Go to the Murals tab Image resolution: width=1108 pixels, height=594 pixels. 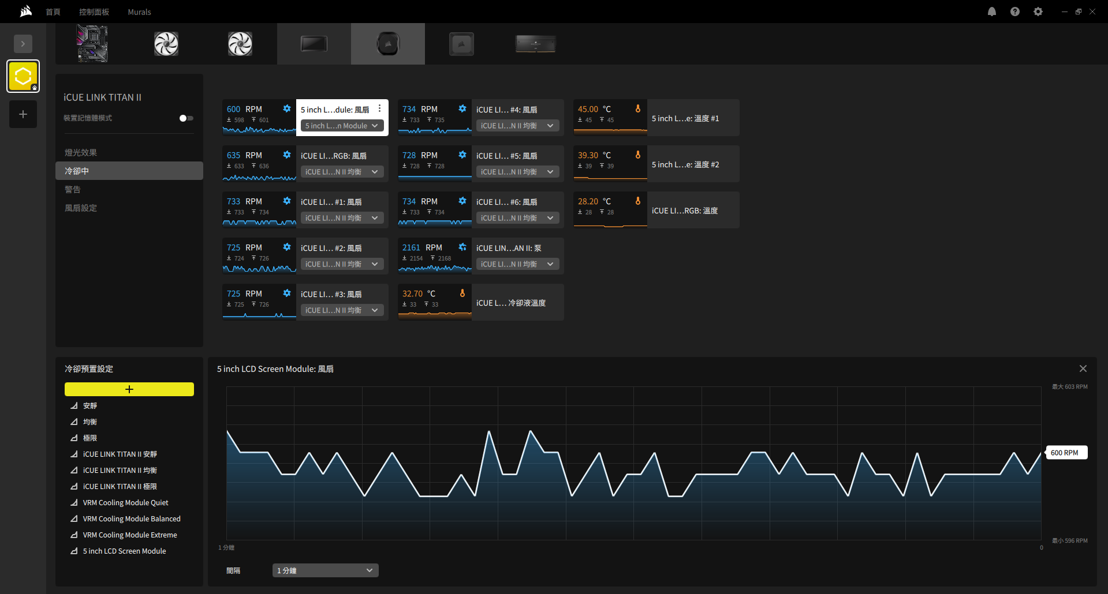pos(139,12)
